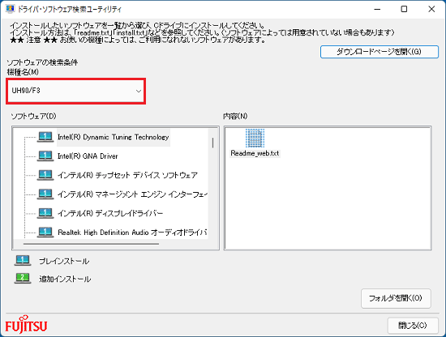Maximize the utility window

[404, 9]
